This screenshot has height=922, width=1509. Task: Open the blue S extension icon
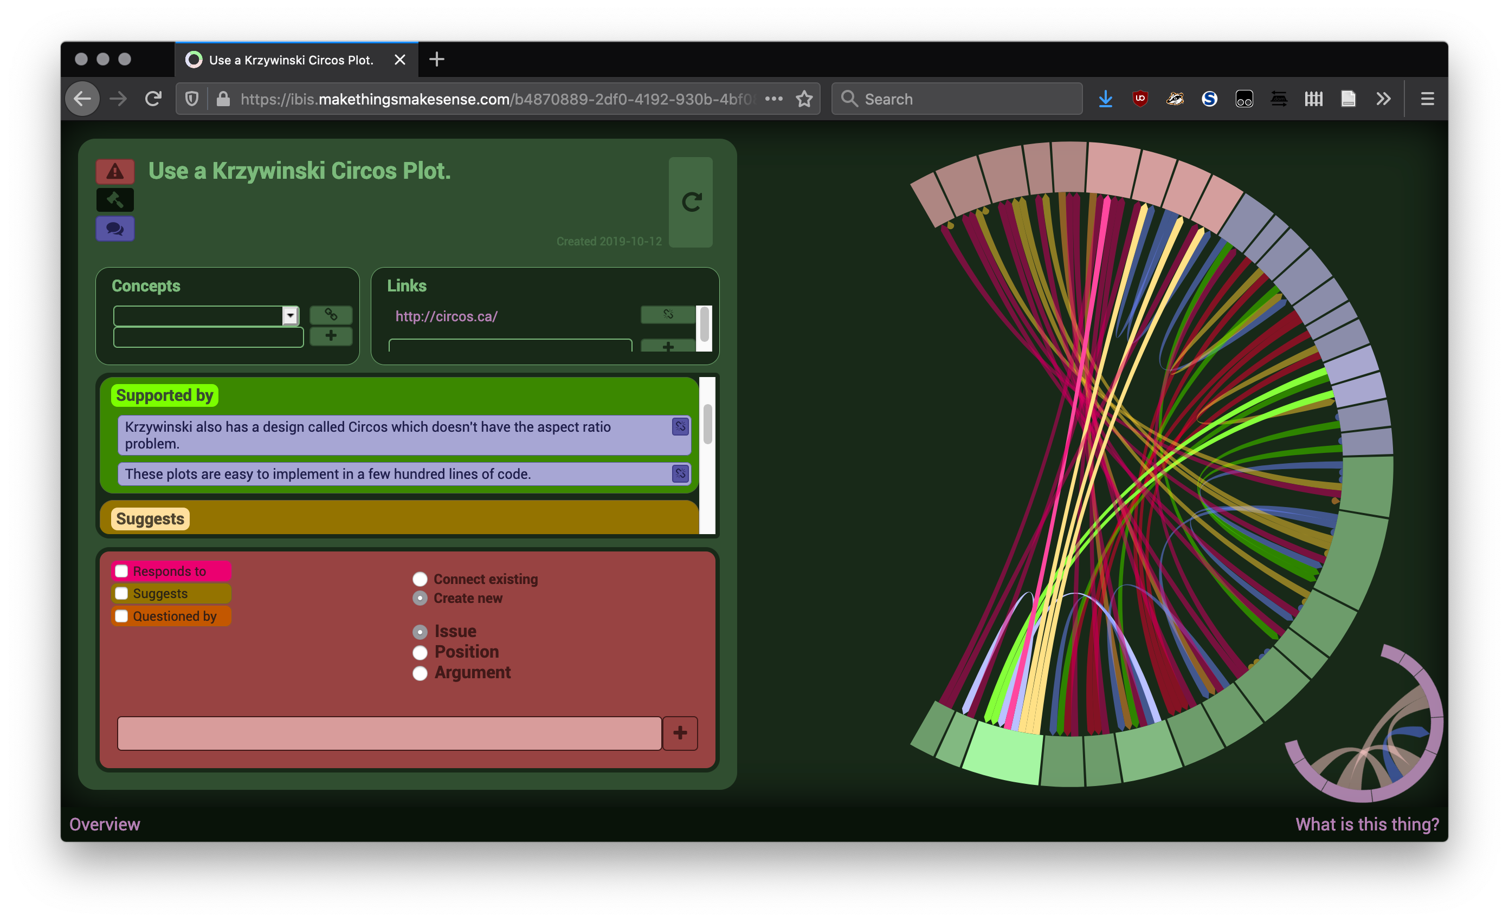click(x=1209, y=99)
